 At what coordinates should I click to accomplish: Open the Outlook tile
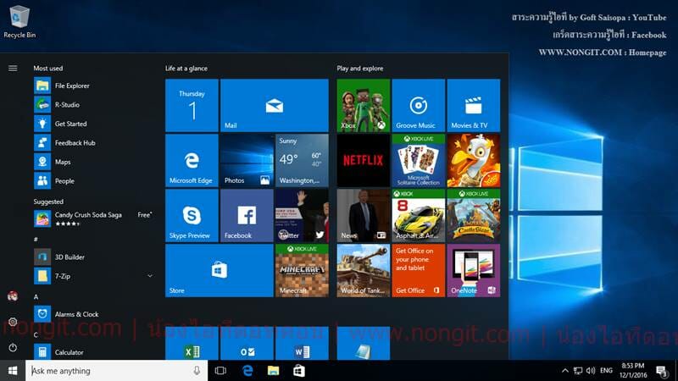pyautogui.click(x=247, y=344)
